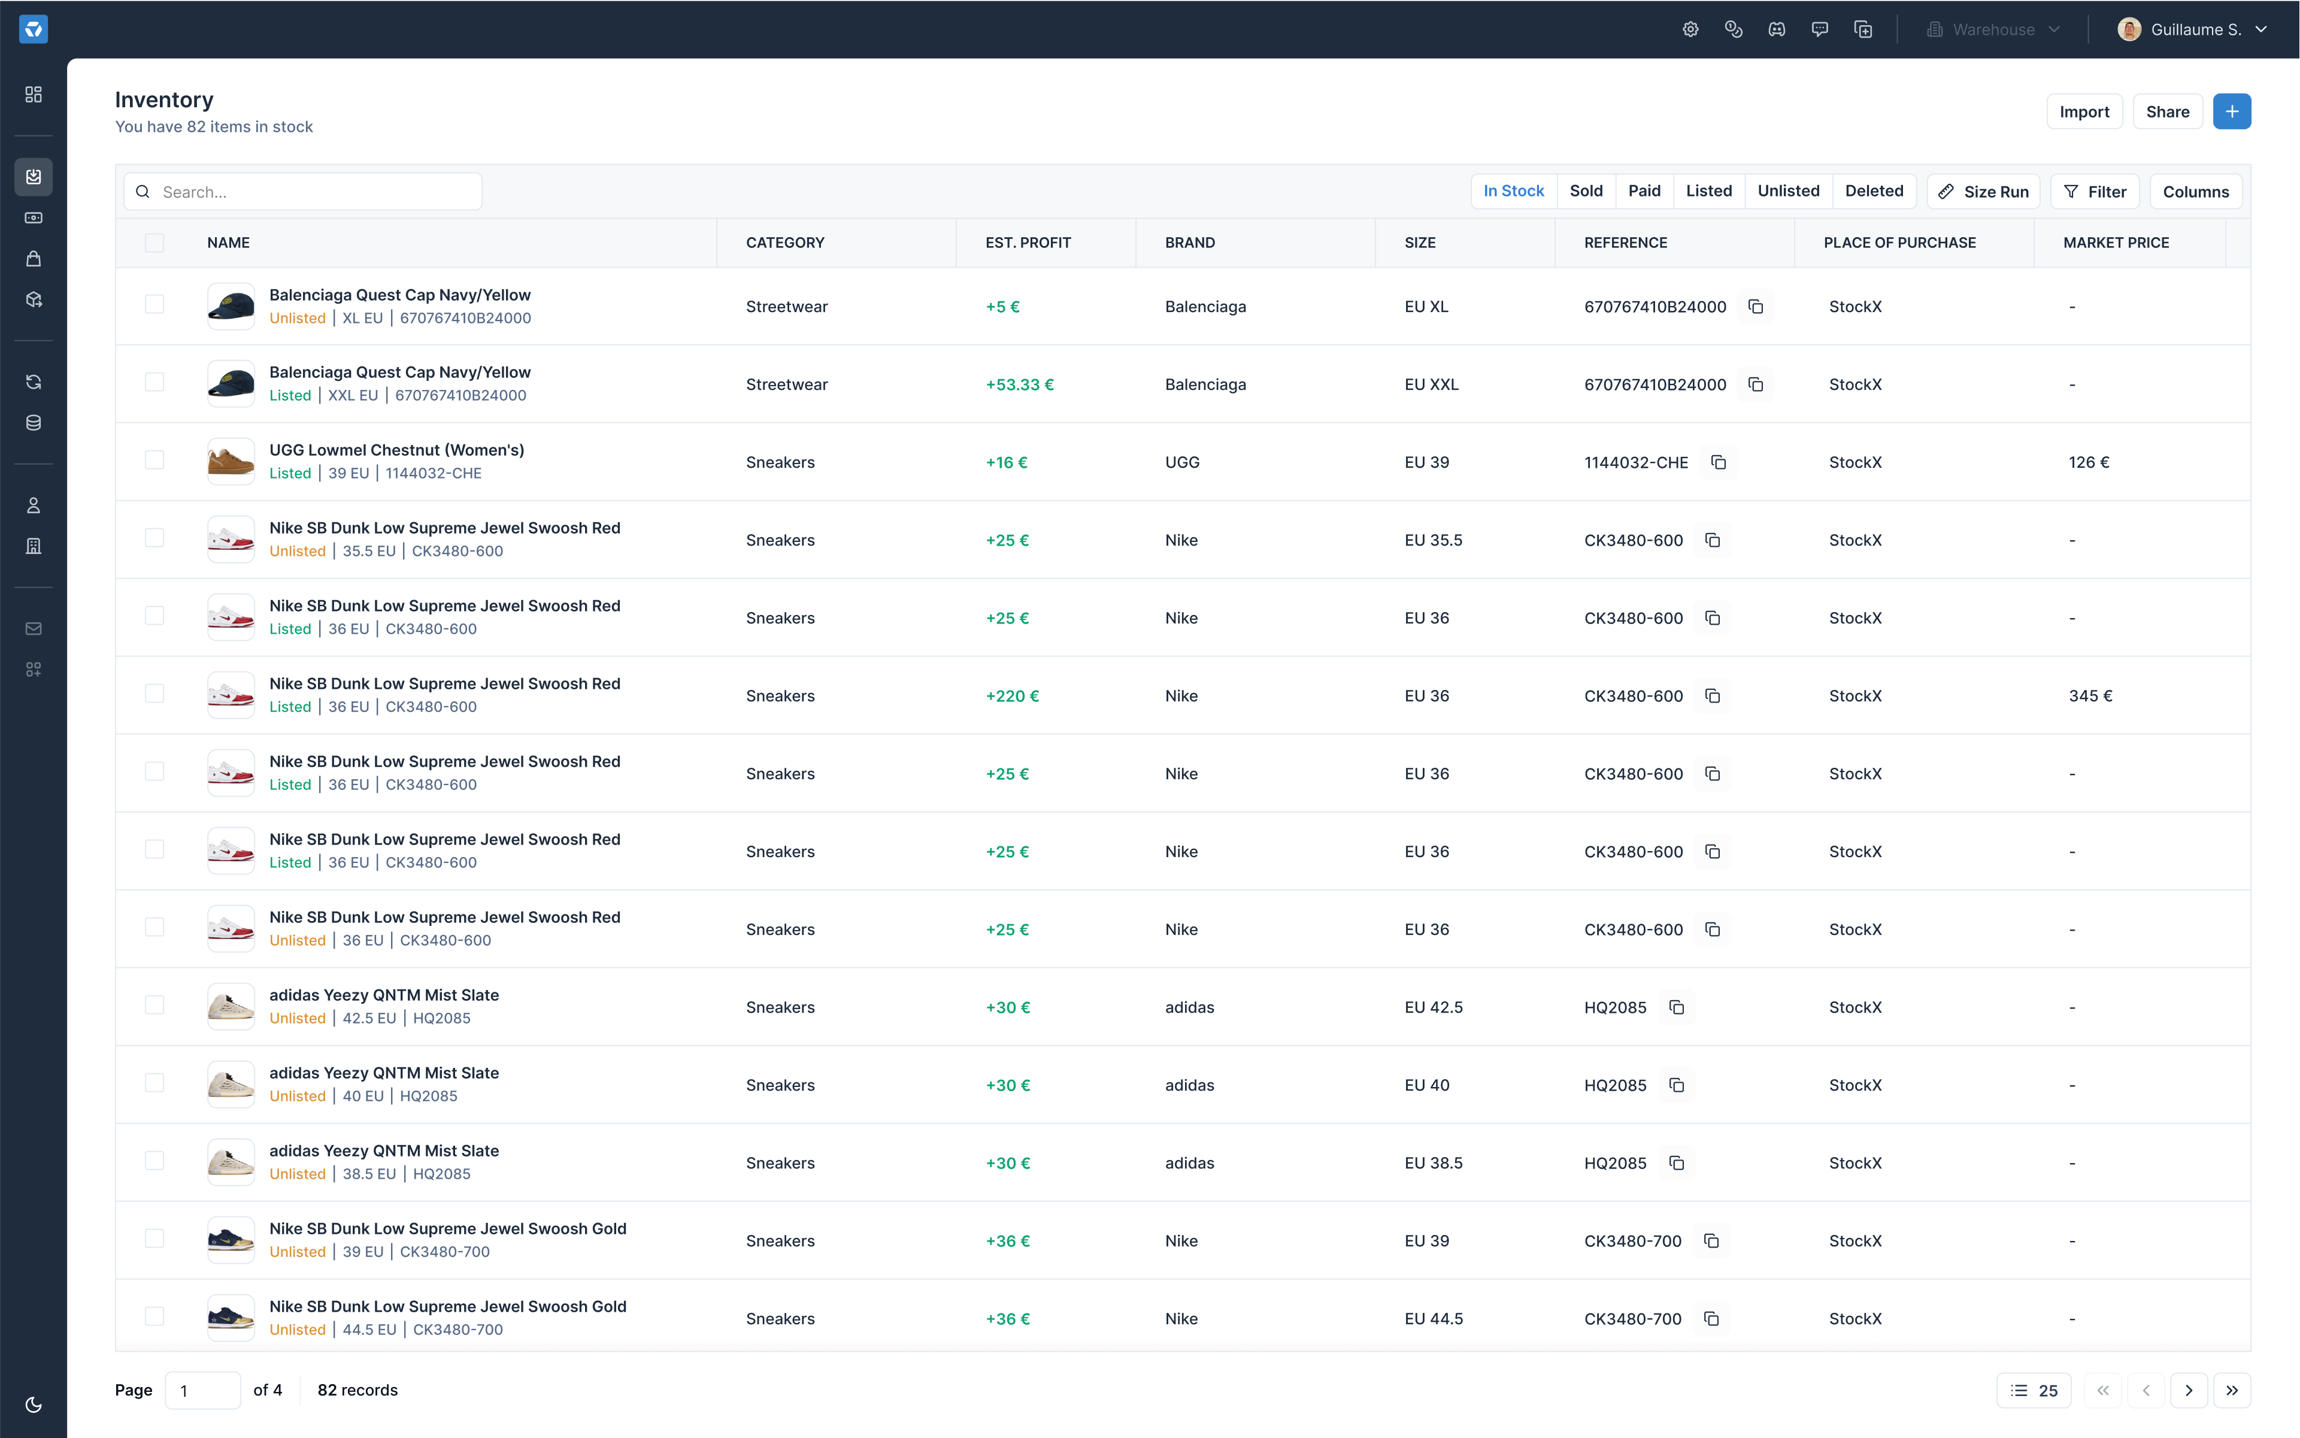Click the blue plus add item button
Screen dimensions: 2300x1438
[x=2232, y=111]
